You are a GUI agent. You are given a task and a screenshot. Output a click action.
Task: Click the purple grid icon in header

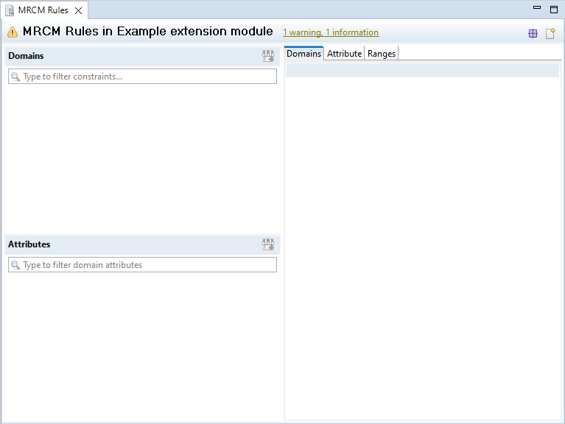533,33
